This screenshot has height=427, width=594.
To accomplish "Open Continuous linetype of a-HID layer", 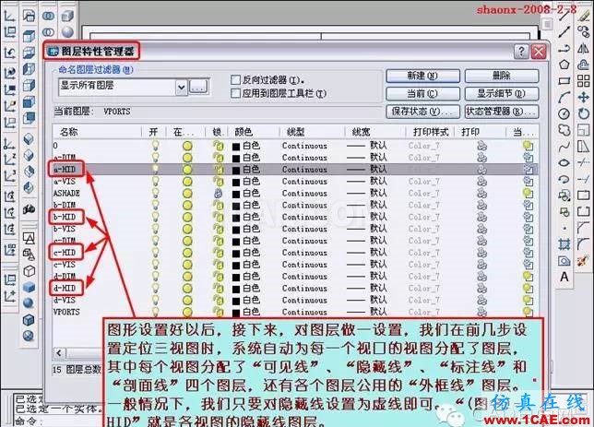I will click(304, 170).
